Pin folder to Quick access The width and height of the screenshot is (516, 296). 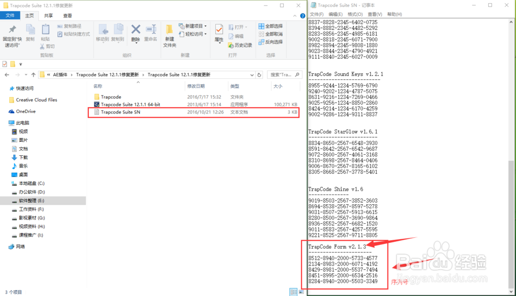point(12,36)
